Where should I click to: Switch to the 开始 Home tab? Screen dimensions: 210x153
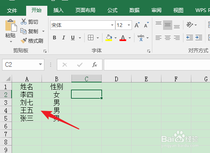tap(37, 10)
